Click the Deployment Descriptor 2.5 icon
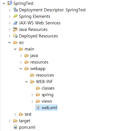The image size is (114, 131). 15,10
